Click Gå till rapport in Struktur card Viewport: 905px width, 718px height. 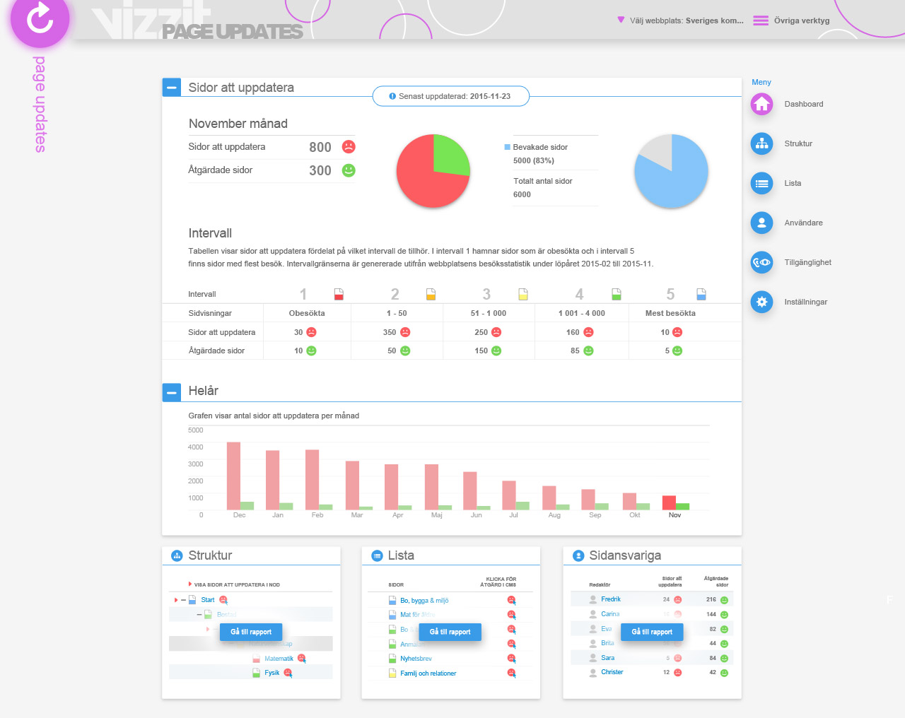[x=251, y=632]
